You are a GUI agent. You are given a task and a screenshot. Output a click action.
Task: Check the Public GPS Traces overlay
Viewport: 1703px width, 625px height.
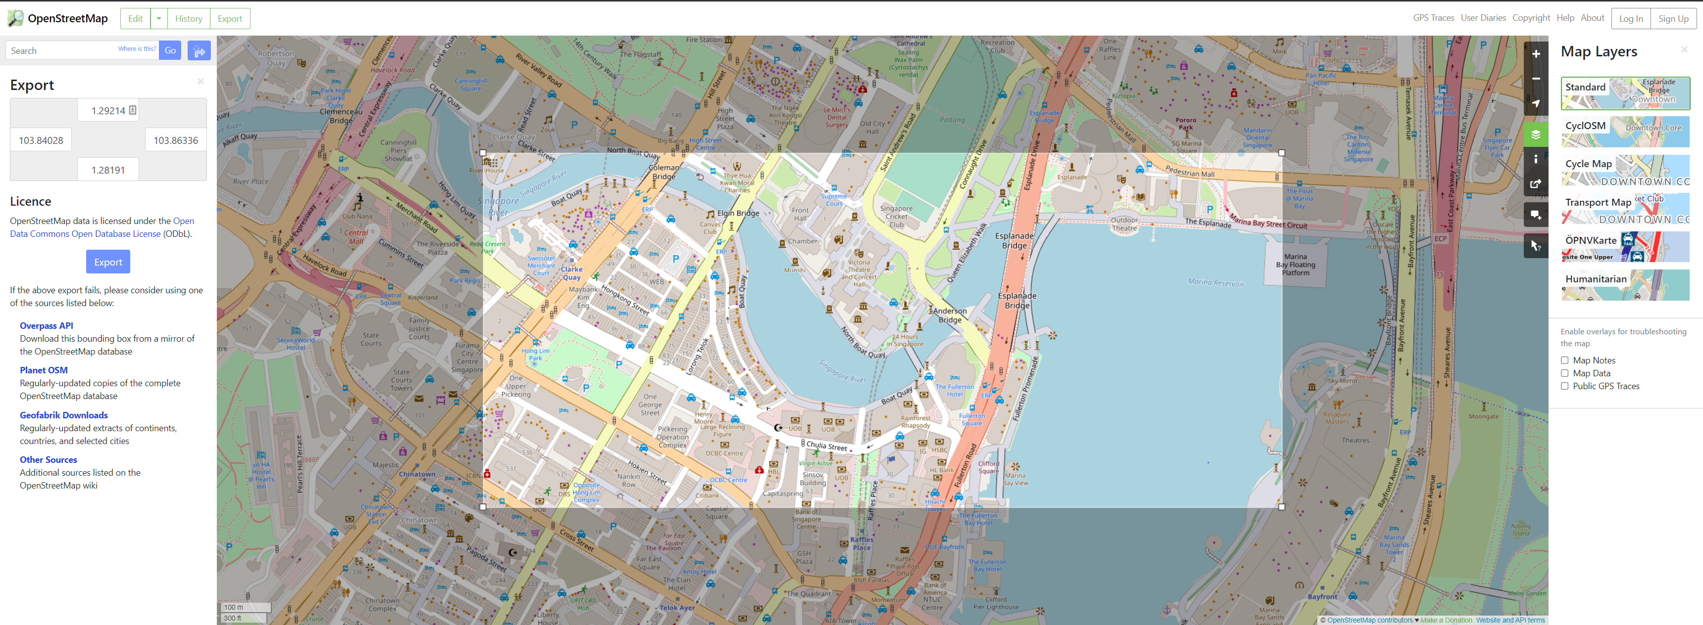click(x=1565, y=386)
